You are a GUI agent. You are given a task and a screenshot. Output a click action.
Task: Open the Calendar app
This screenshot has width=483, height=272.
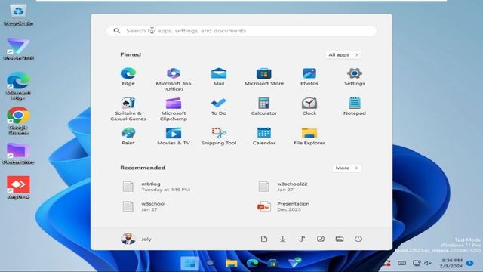click(x=264, y=136)
